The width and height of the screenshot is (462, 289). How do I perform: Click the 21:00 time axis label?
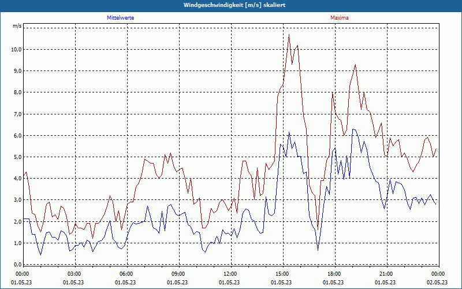[x=387, y=274]
